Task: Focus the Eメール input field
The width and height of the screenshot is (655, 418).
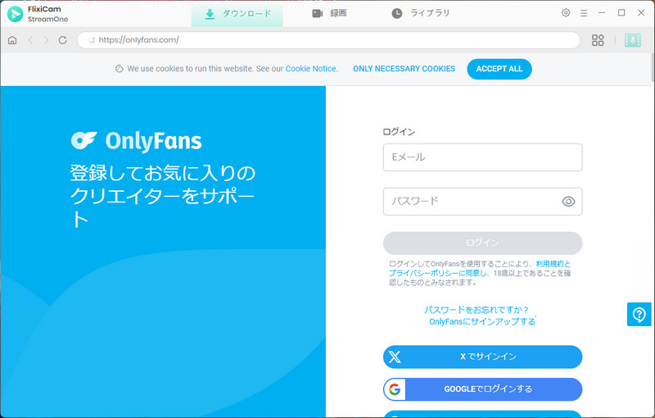Action: coord(482,157)
